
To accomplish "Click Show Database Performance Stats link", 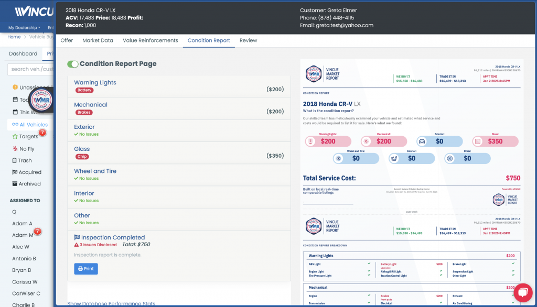I will (x=111, y=303).
